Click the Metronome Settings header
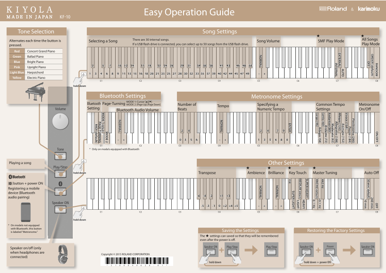 tap(278, 96)
